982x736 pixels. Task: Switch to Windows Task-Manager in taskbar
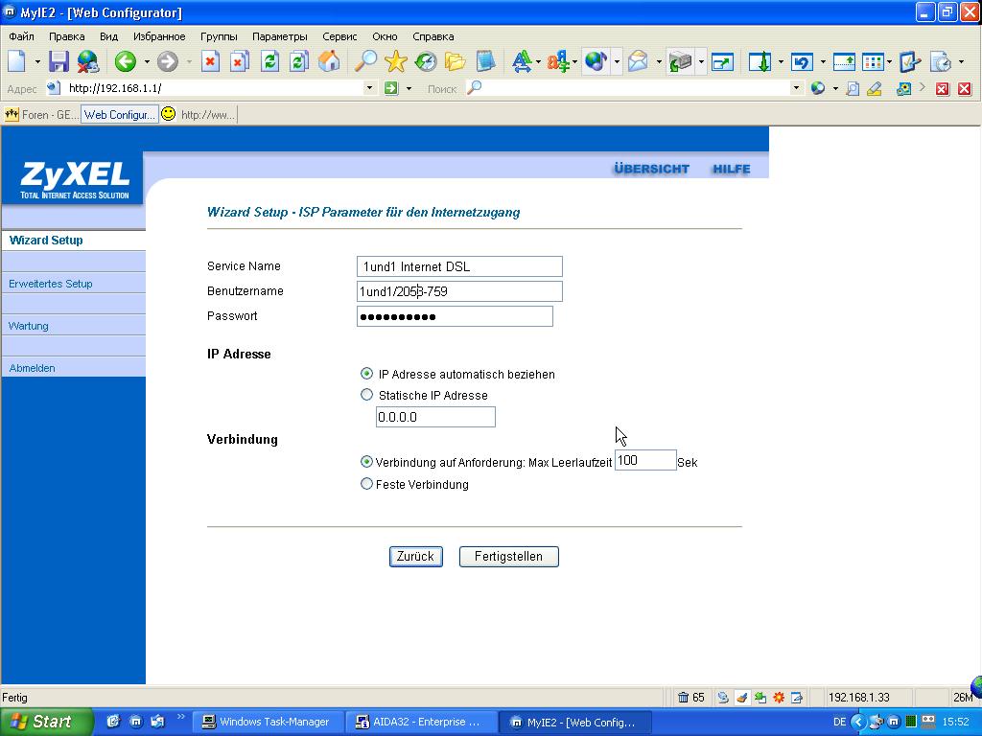tap(267, 722)
